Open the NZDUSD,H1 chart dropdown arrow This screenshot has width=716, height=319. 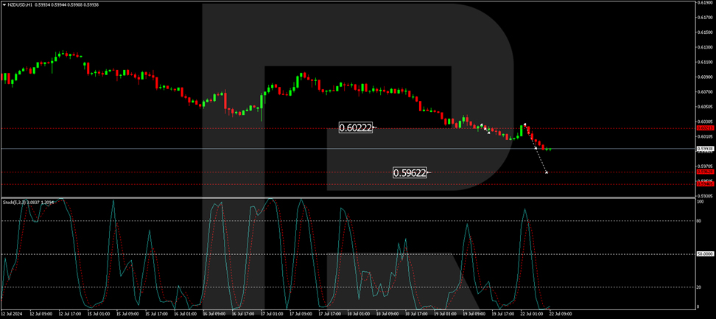click(4, 4)
